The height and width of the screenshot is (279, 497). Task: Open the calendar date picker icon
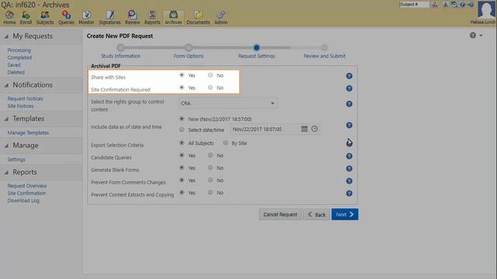[x=304, y=129]
